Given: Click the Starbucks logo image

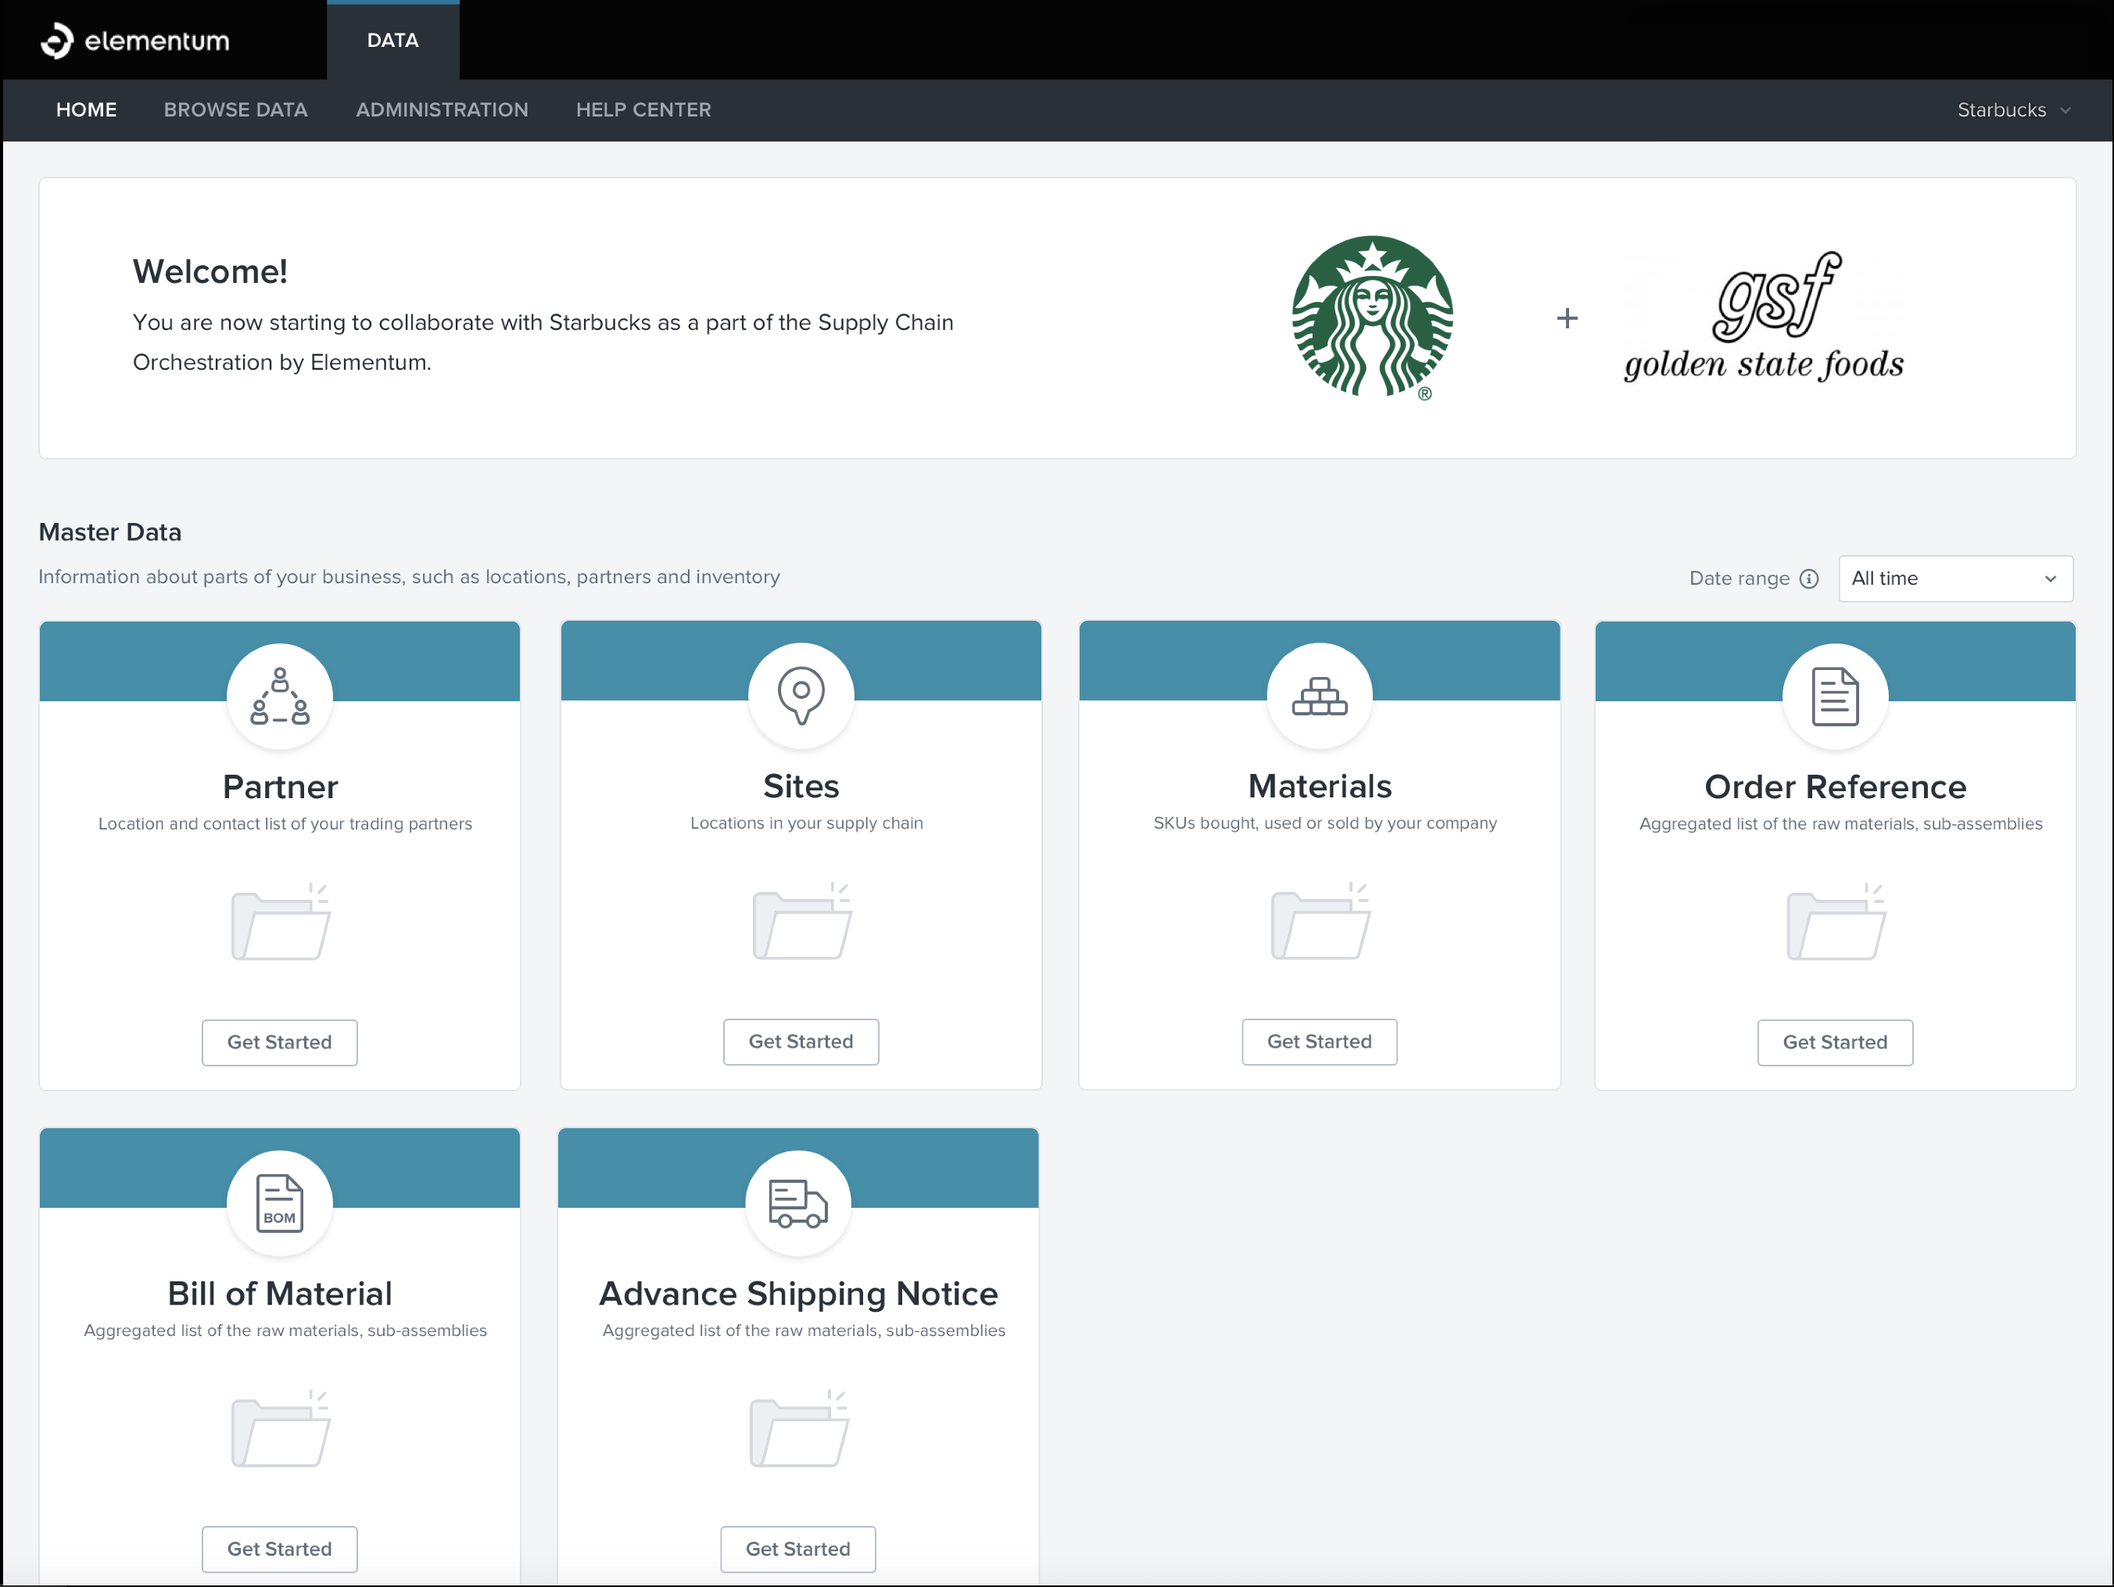Looking at the screenshot, I should pos(1371,317).
